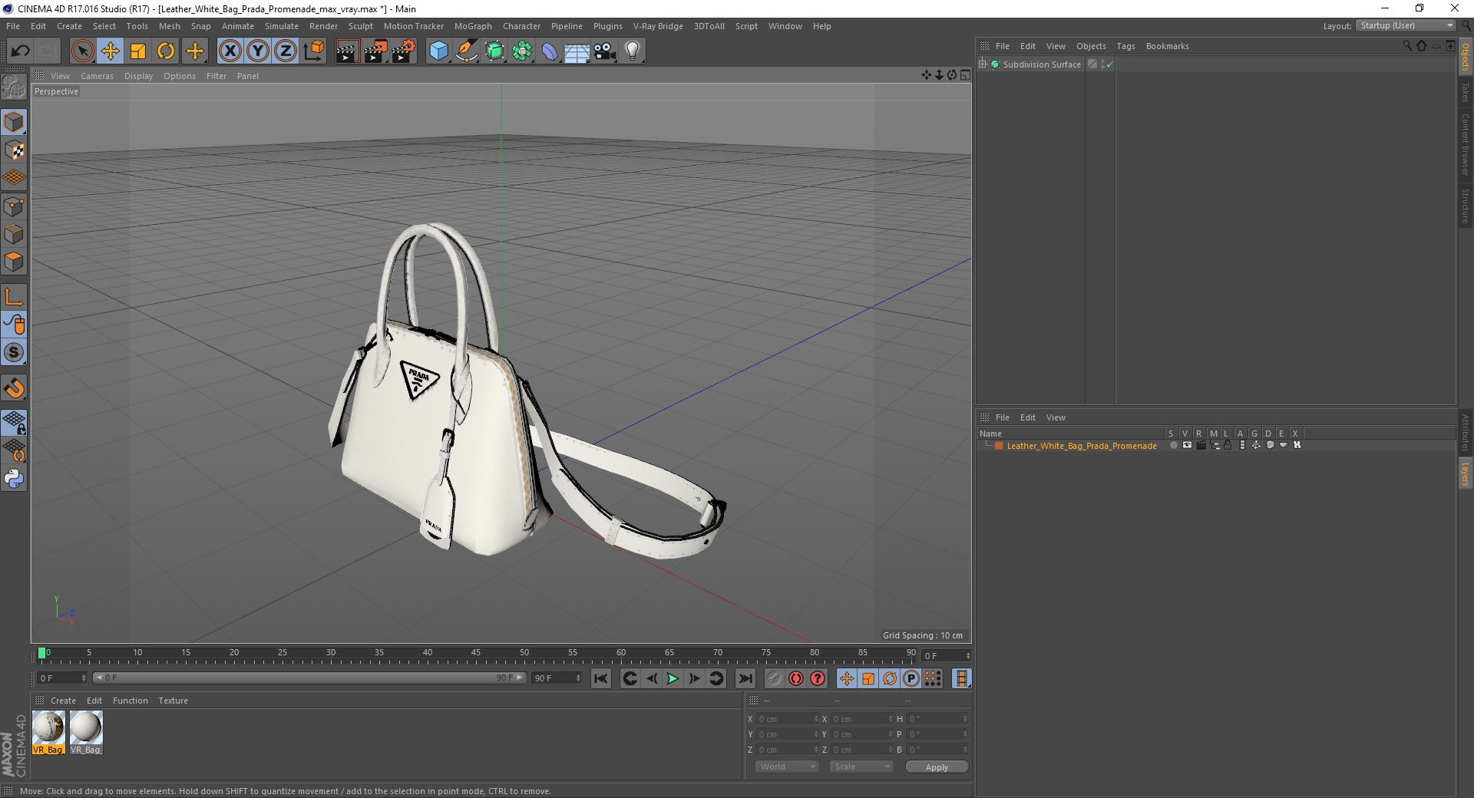
Task: Open Object Manager Tags menu
Action: (x=1125, y=46)
